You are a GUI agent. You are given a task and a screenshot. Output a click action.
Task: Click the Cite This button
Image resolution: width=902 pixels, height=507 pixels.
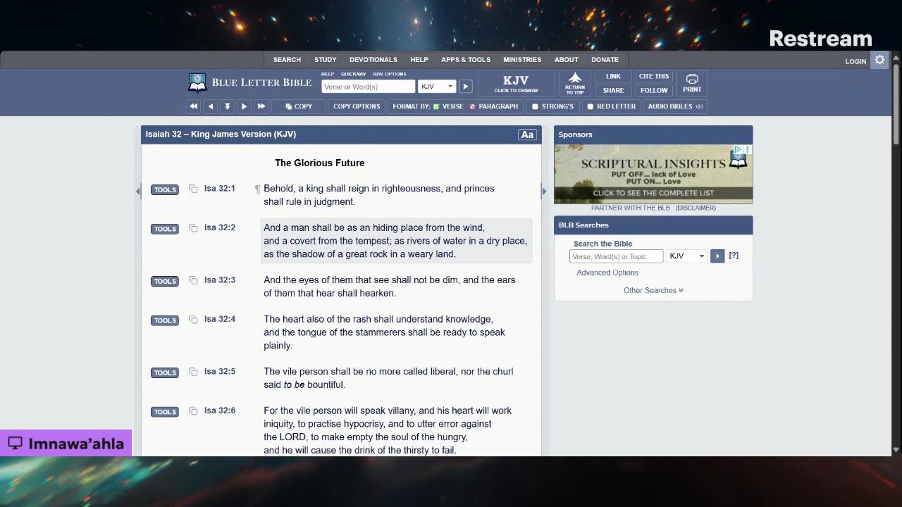click(x=654, y=76)
